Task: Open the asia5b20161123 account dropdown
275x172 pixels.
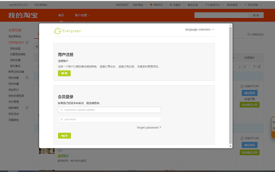Action: click(20, 5)
